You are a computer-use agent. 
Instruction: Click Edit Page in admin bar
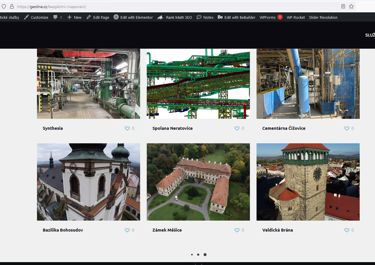98,17
